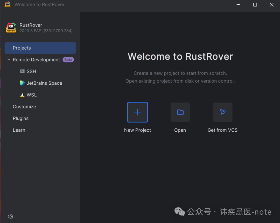Select the Projects tab
Image resolution: width=280 pixels, height=223 pixels.
(x=40, y=48)
